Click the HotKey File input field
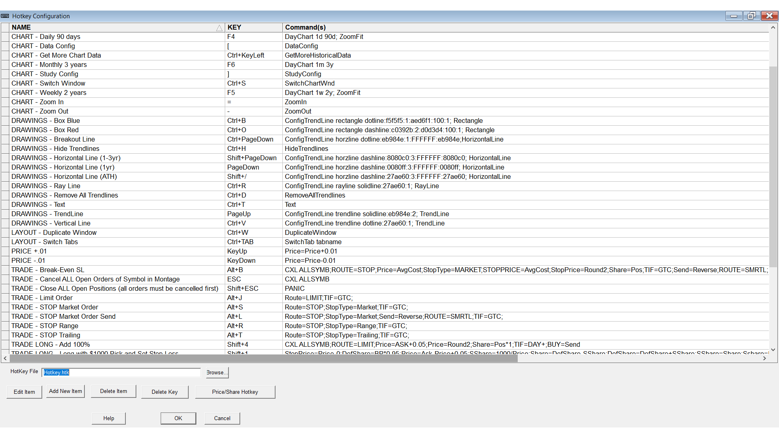Image resolution: width=779 pixels, height=438 pixels. (x=121, y=372)
